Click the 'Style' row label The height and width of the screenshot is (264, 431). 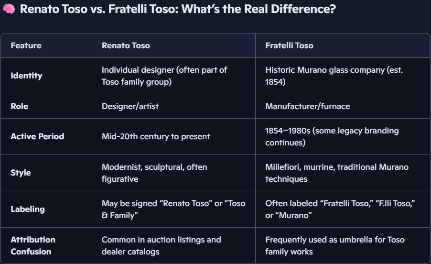[21, 173]
